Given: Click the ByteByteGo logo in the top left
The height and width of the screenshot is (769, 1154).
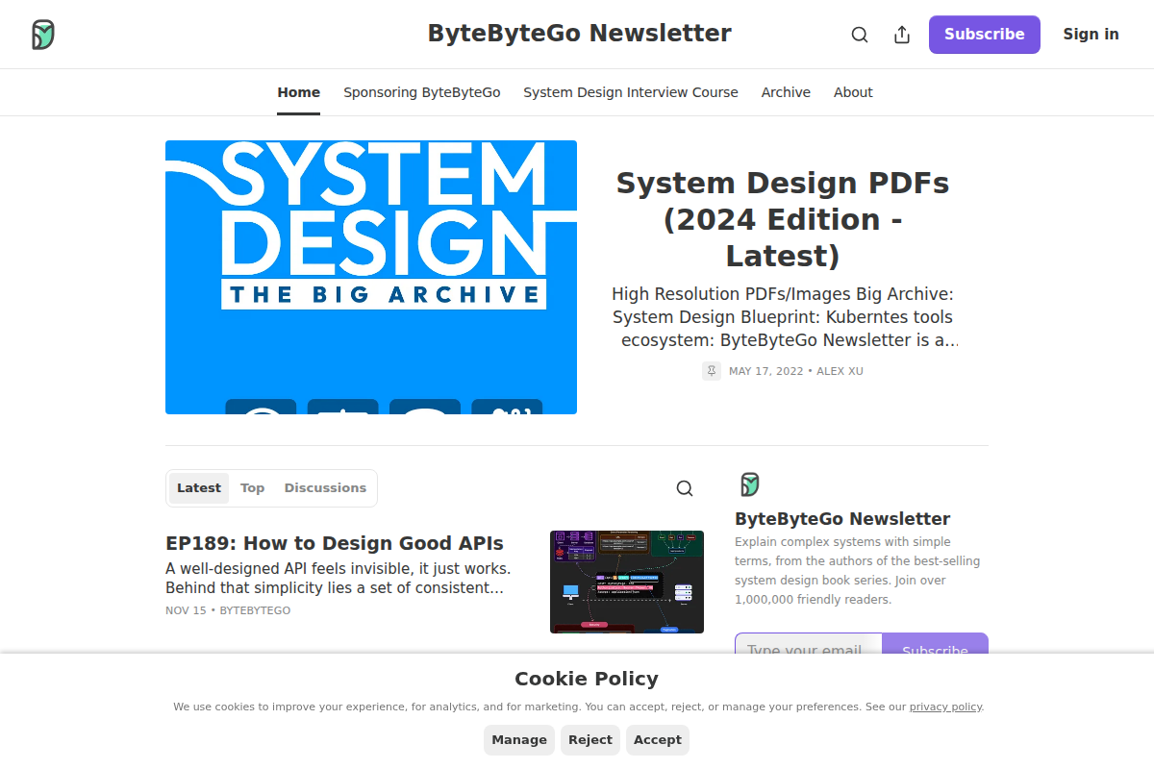Looking at the screenshot, I should [x=42, y=33].
